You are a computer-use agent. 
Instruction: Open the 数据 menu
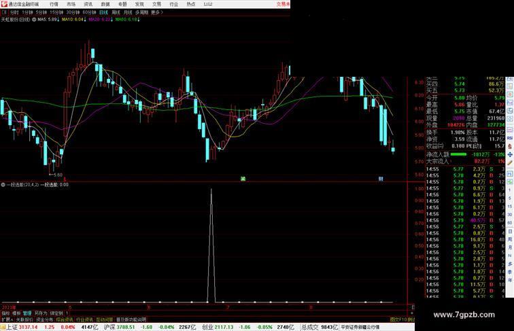tap(105, 4)
